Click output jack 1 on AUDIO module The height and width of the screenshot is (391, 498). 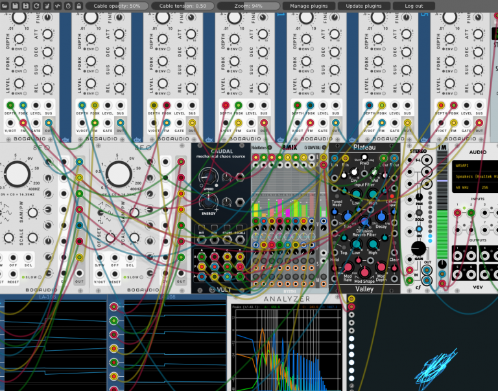click(x=457, y=256)
